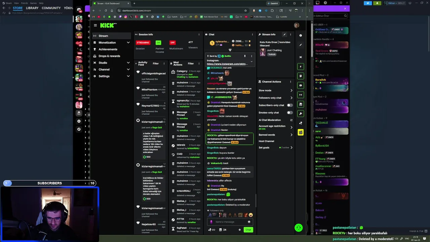Open Mod Actions three-dot options
Screen dimensions: 430x242
[x=199, y=64]
